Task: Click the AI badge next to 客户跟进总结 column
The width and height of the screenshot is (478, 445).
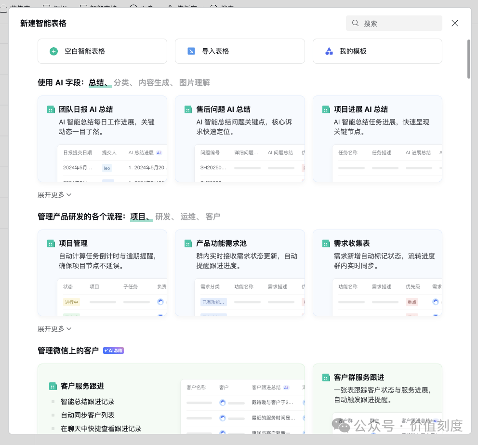Action: [286, 388]
